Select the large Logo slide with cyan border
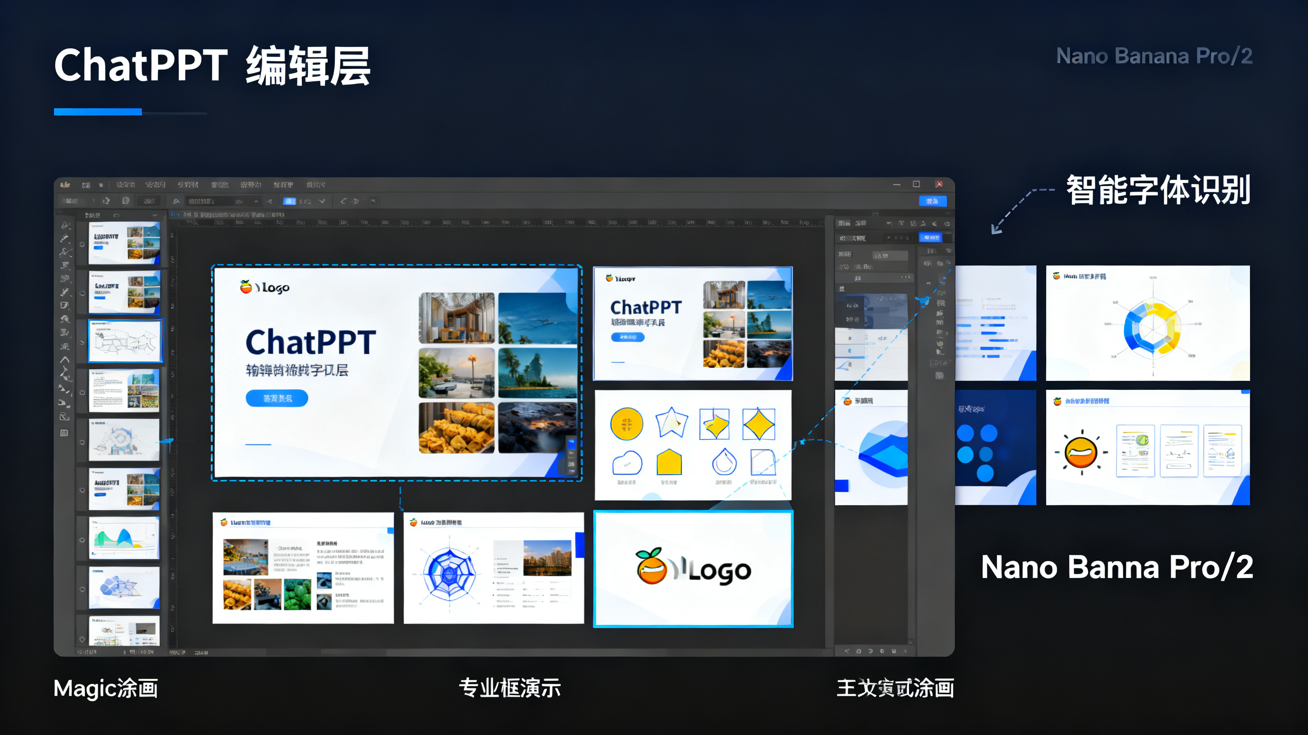This screenshot has height=735, width=1308. click(x=693, y=569)
